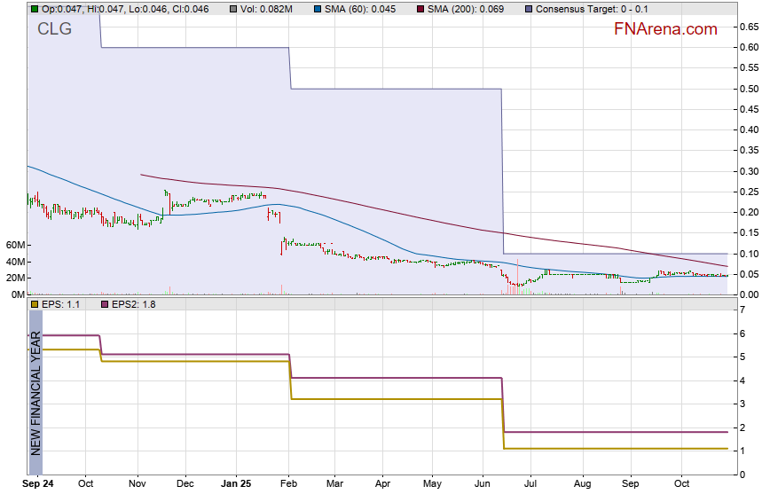Click the purple EPS2 legend square
This screenshot has height=502, width=762.
pos(101,304)
